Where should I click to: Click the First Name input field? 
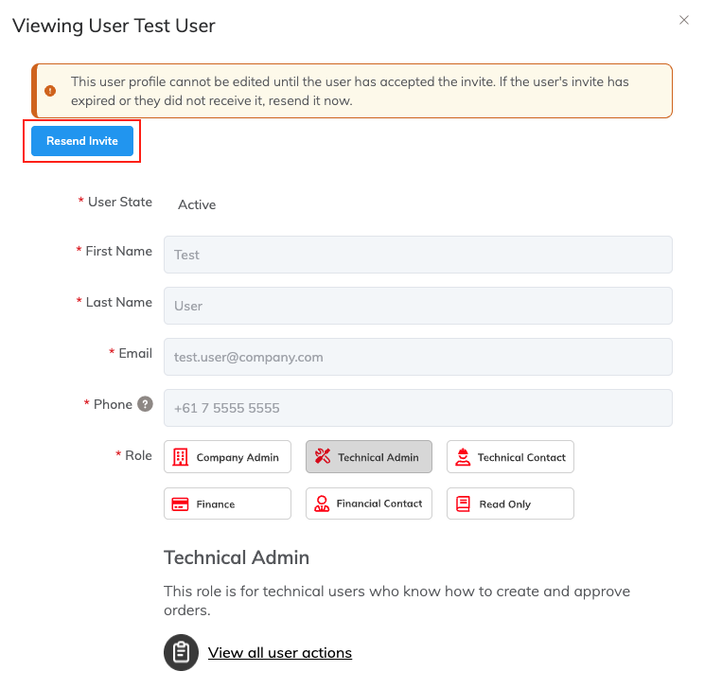pos(417,255)
